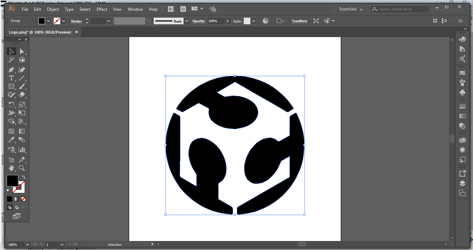Select the Shaper tool

coord(11,95)
